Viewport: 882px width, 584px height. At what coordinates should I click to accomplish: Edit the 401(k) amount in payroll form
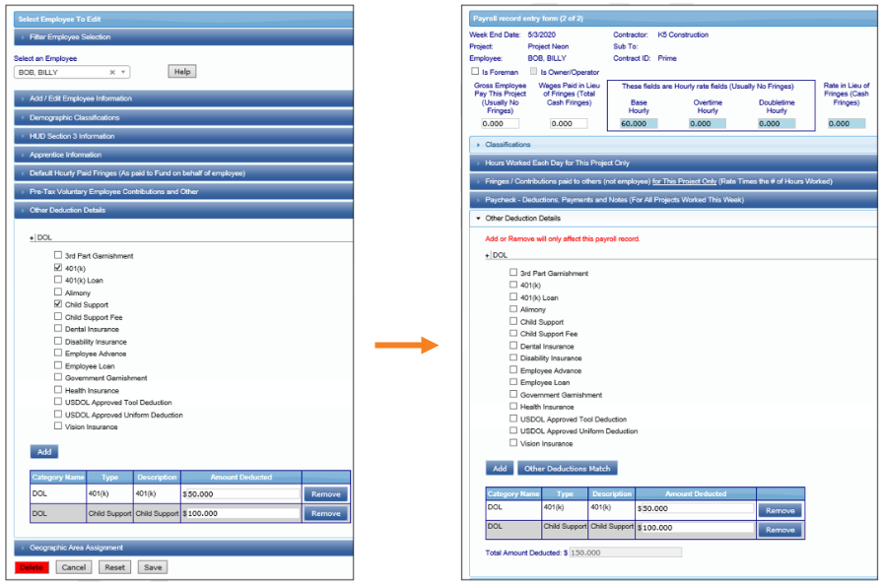click(698, 508)
